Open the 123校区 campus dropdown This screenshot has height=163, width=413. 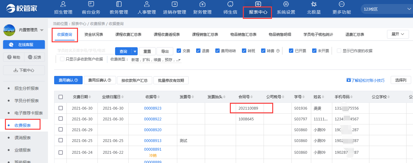[387, 9]
